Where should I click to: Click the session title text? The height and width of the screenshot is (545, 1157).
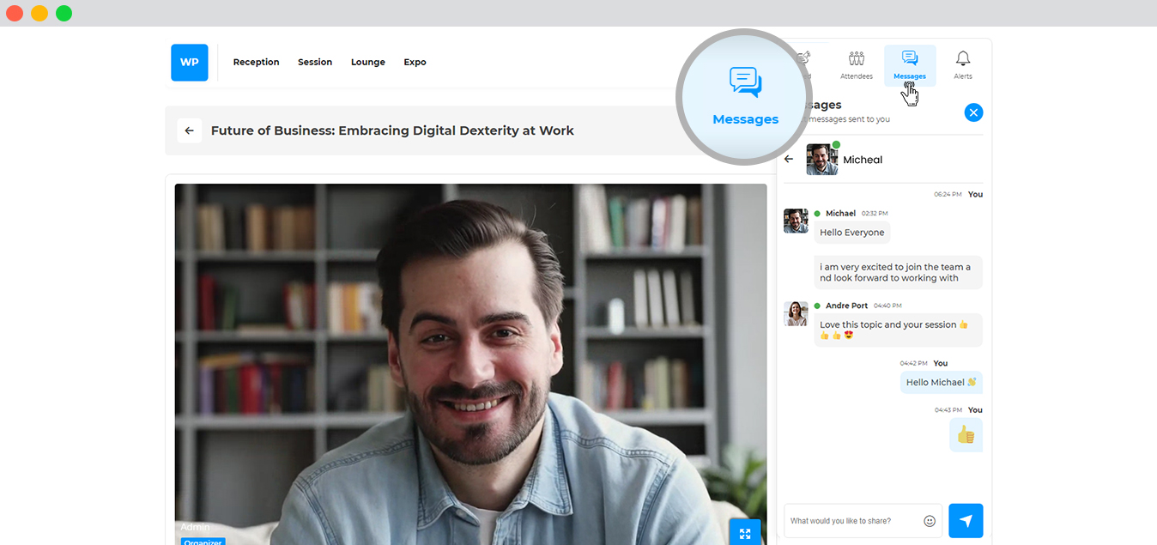coord(392,130)
